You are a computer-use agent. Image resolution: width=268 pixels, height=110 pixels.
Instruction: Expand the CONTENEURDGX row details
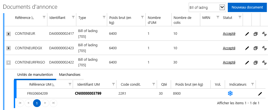pos(9,48)
